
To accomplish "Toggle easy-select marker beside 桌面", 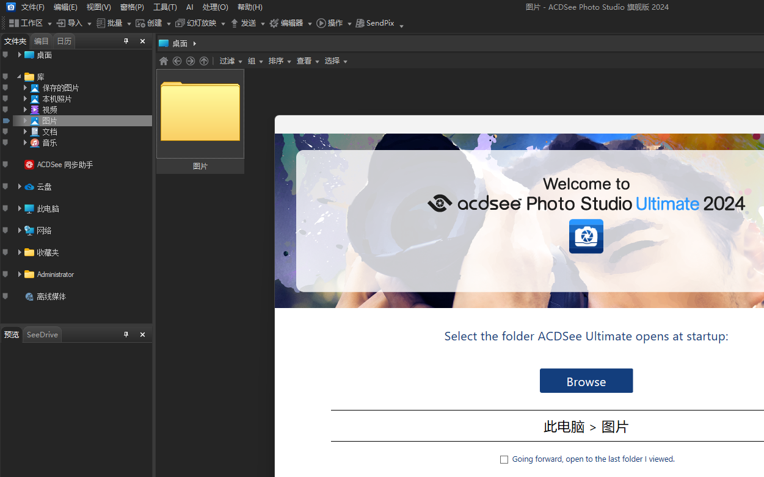I will coord(5,55).
